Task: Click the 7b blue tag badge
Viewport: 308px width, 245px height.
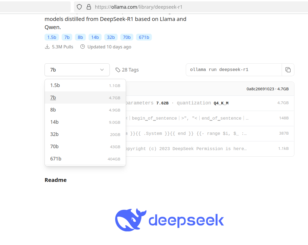Action: point(67,37)
